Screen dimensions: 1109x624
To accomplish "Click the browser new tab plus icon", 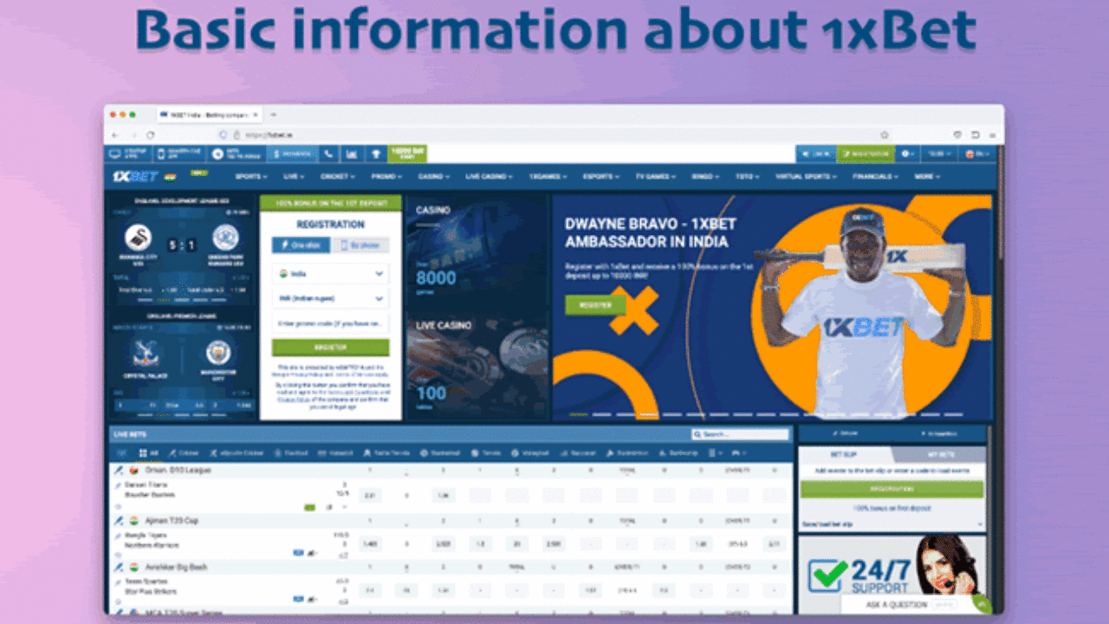I will coord(274,114).
